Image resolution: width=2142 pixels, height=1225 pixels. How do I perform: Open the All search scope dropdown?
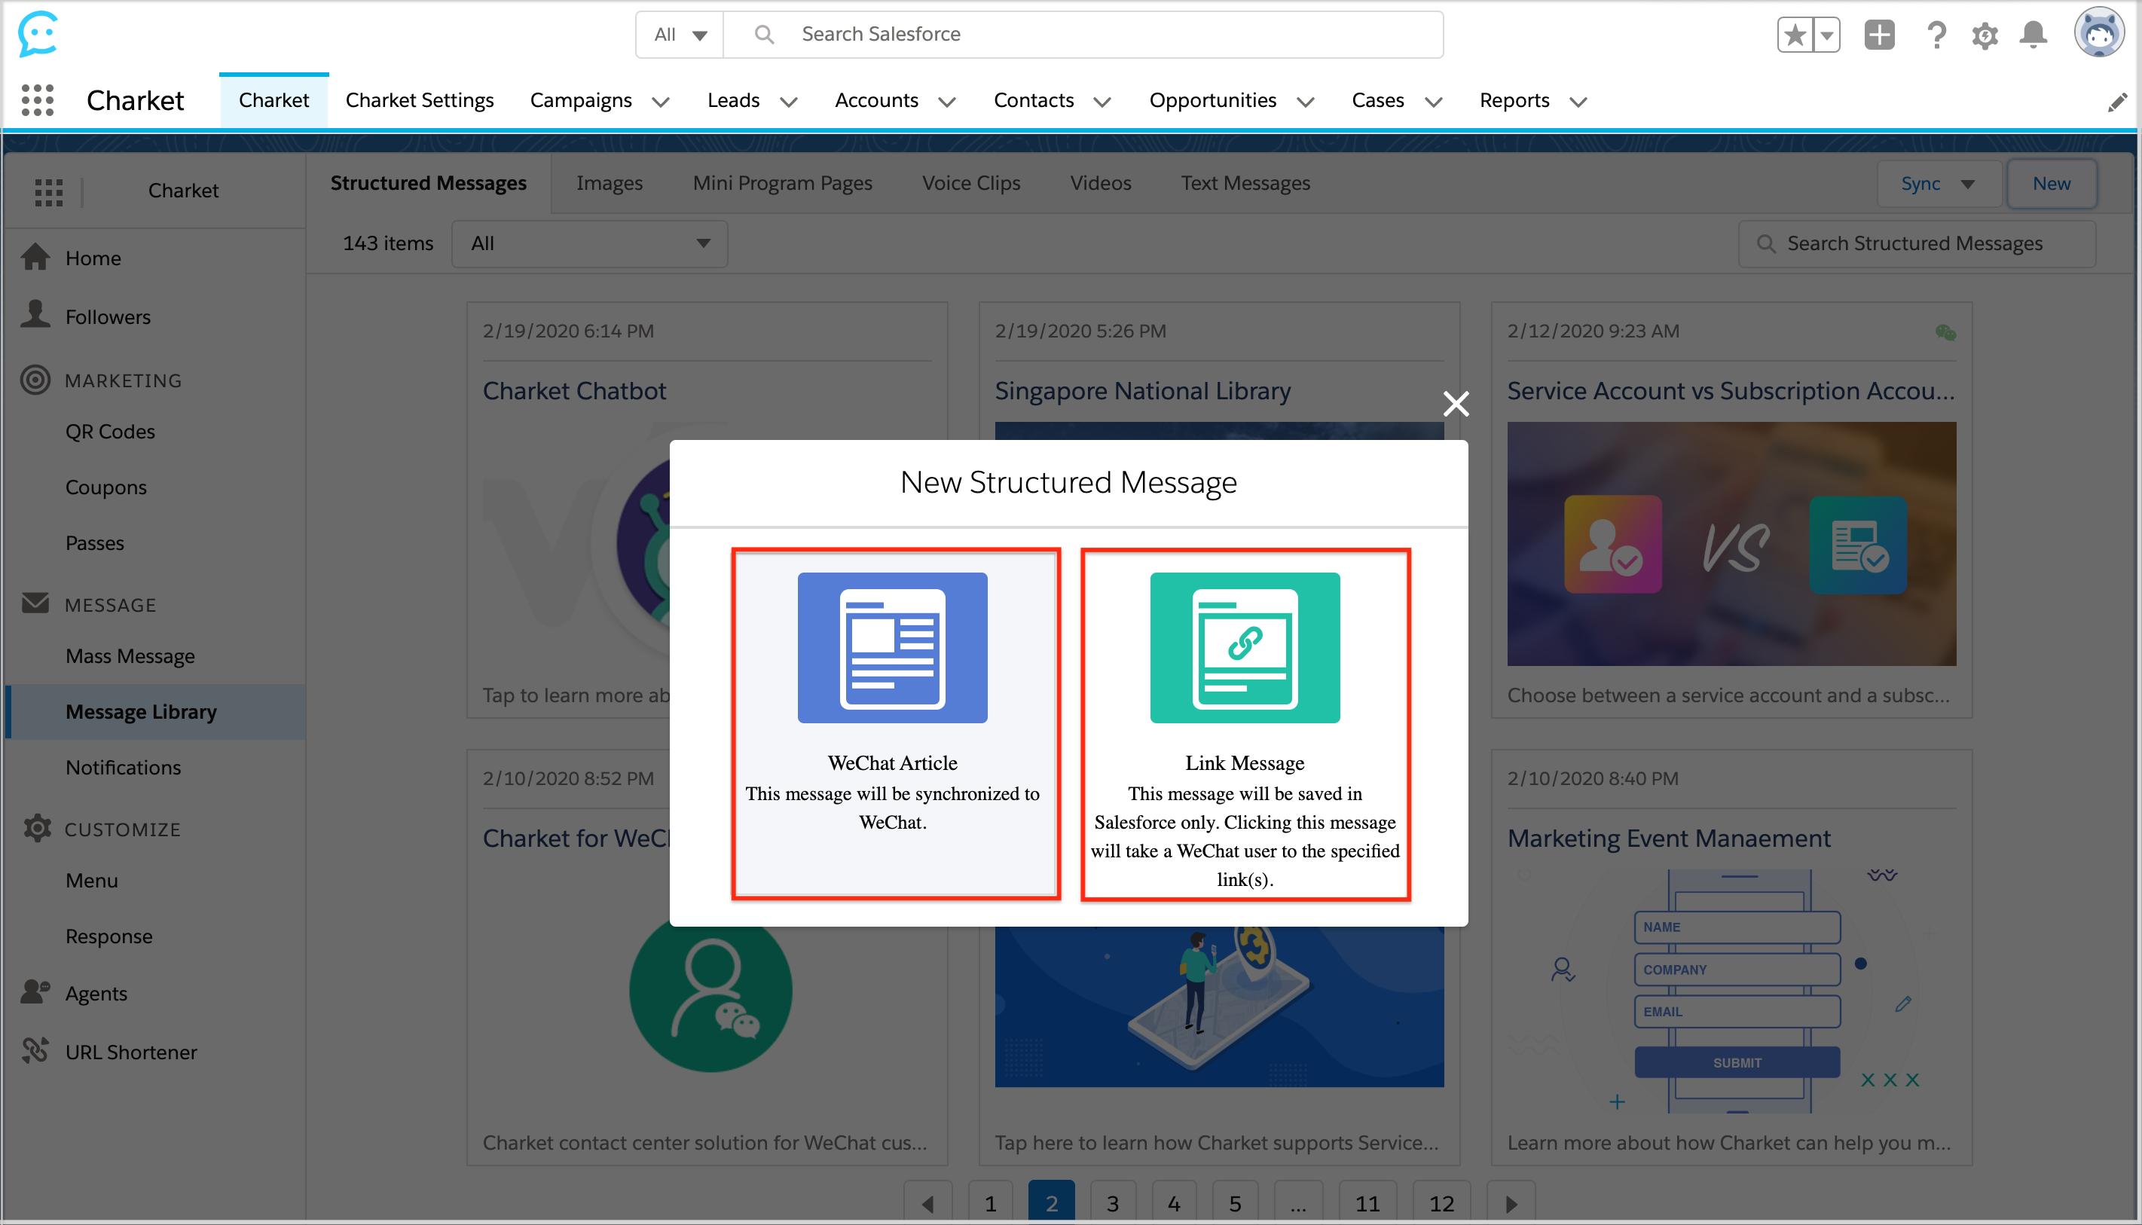coord(680,35)
